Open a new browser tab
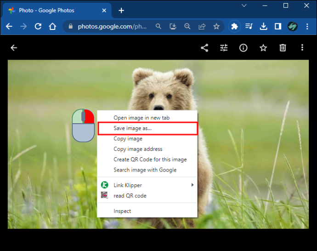Screen dimensions: 317x251 pos(121,11)
